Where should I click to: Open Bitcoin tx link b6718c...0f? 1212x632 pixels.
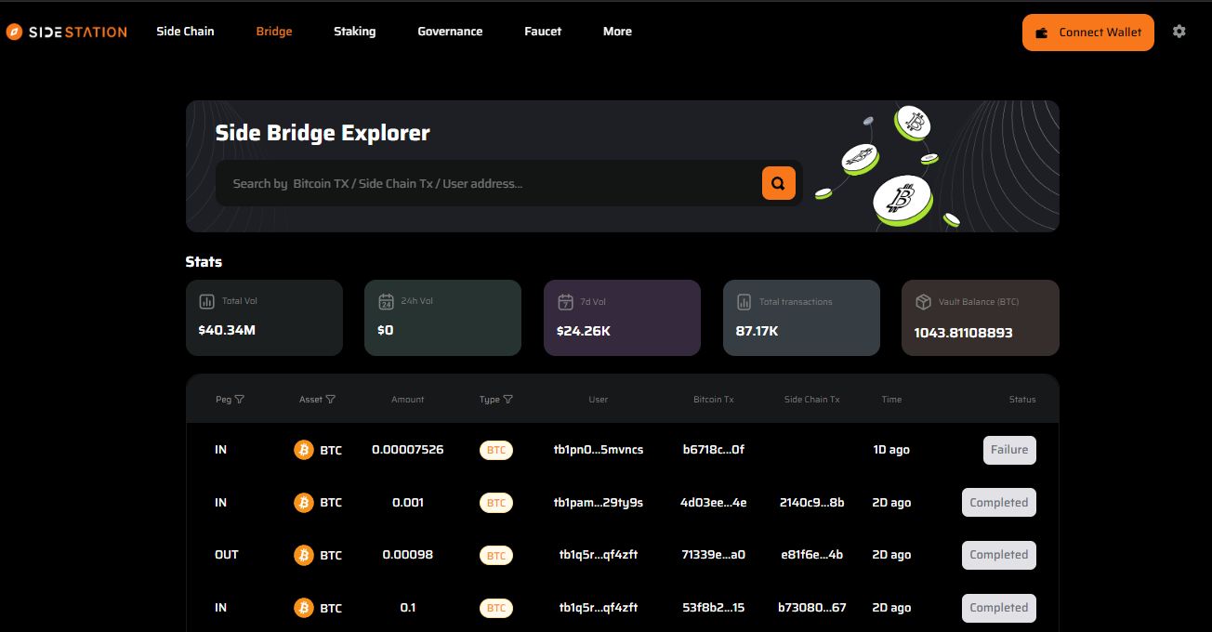[713, 450]
